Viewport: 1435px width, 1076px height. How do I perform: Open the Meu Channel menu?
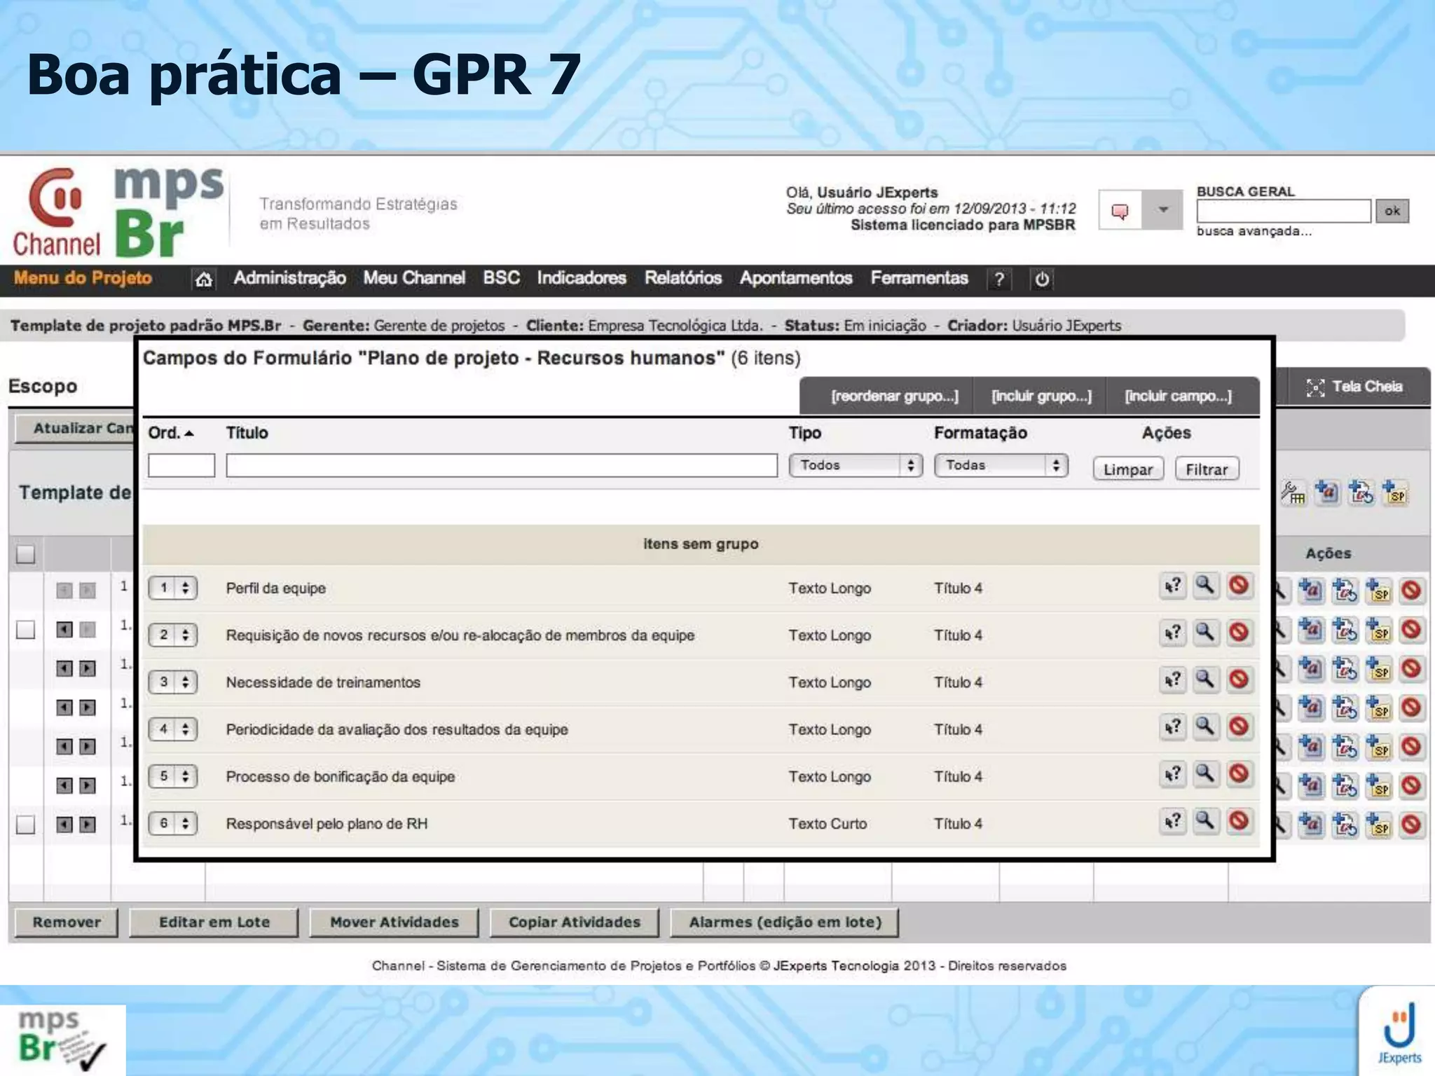[x=414, y=278]
